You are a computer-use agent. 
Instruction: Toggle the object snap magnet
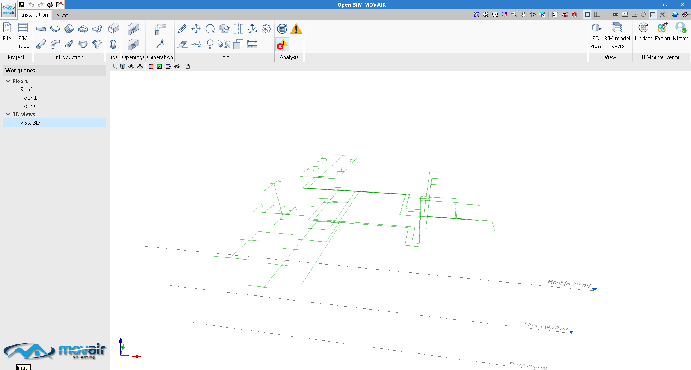(574, 14)
